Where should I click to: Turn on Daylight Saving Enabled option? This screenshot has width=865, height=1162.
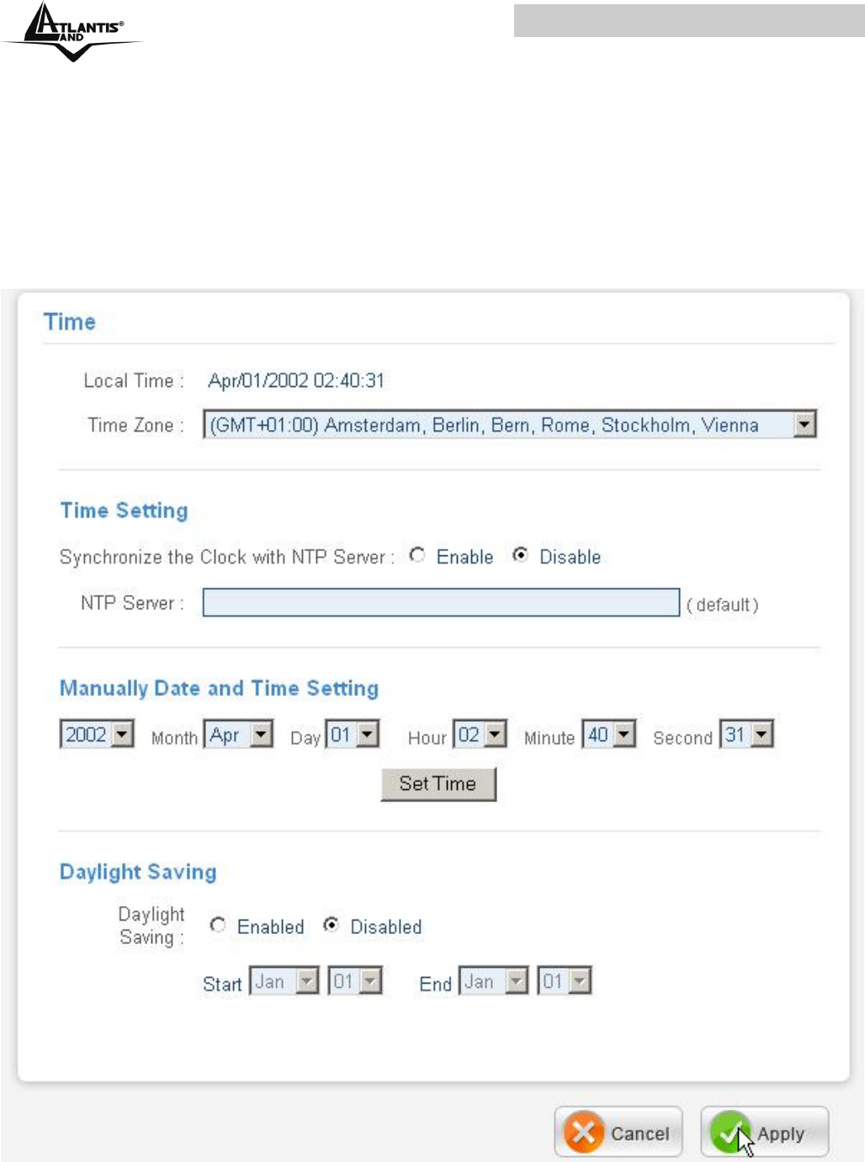[x=218, y=925]
